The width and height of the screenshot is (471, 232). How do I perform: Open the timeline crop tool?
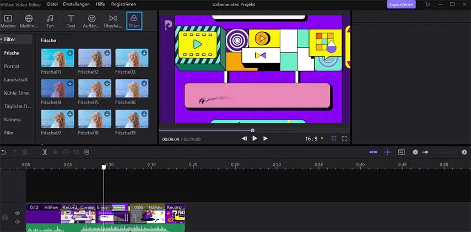[x=76, y=152]
